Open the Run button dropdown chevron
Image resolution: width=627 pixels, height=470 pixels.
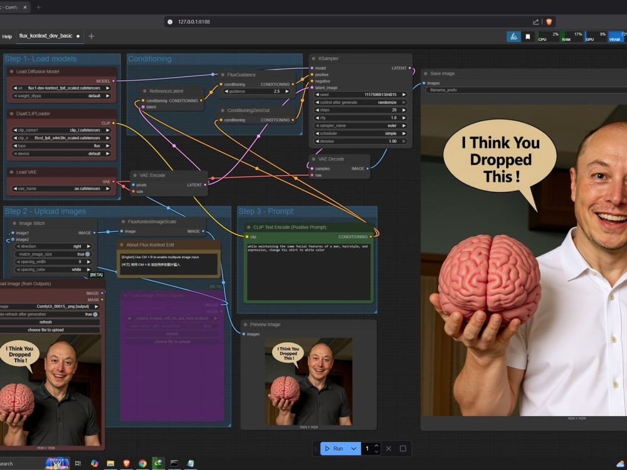354,449
